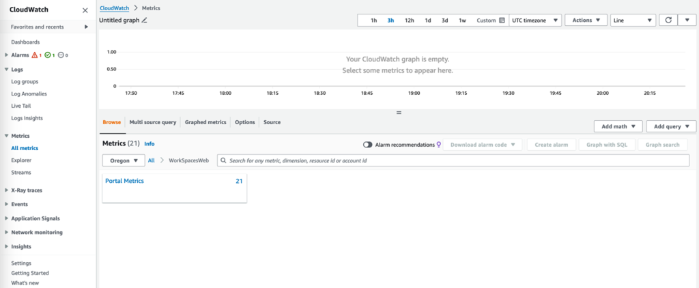Open Settings in sidebar
699x288 pixels.
click(x=21, y=263)
